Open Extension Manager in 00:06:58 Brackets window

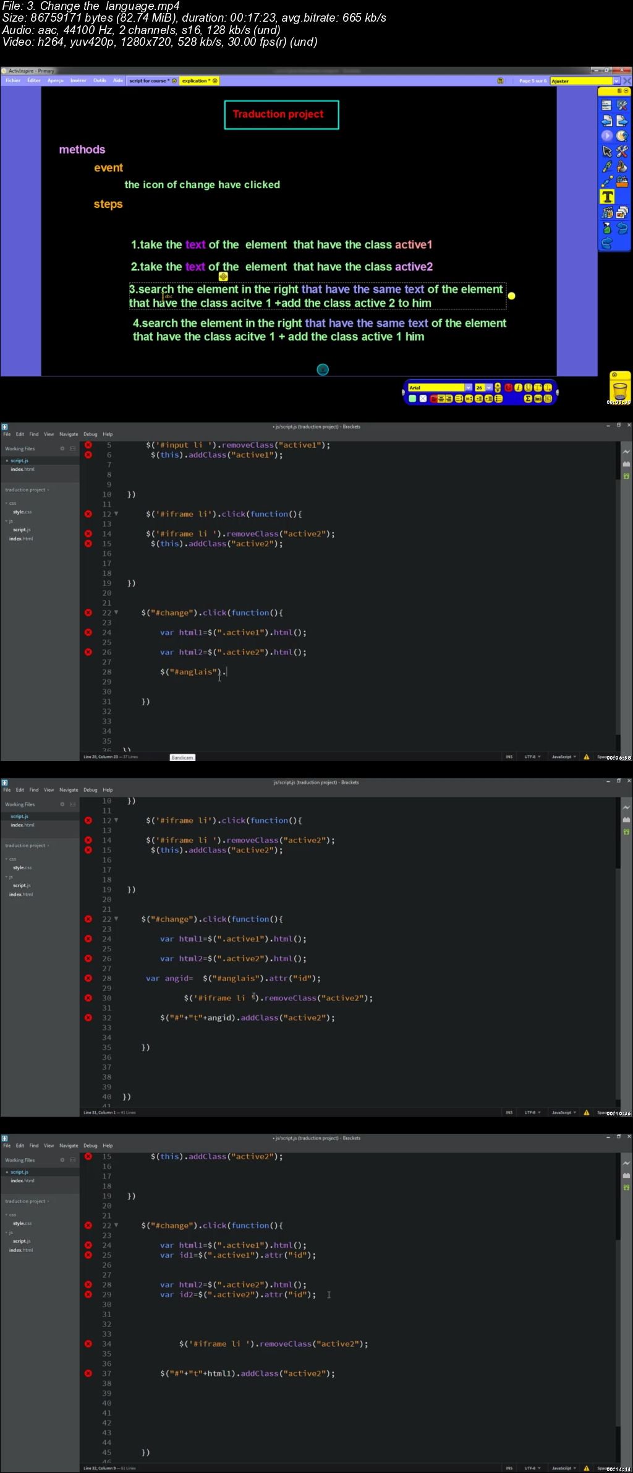(626, 464)
